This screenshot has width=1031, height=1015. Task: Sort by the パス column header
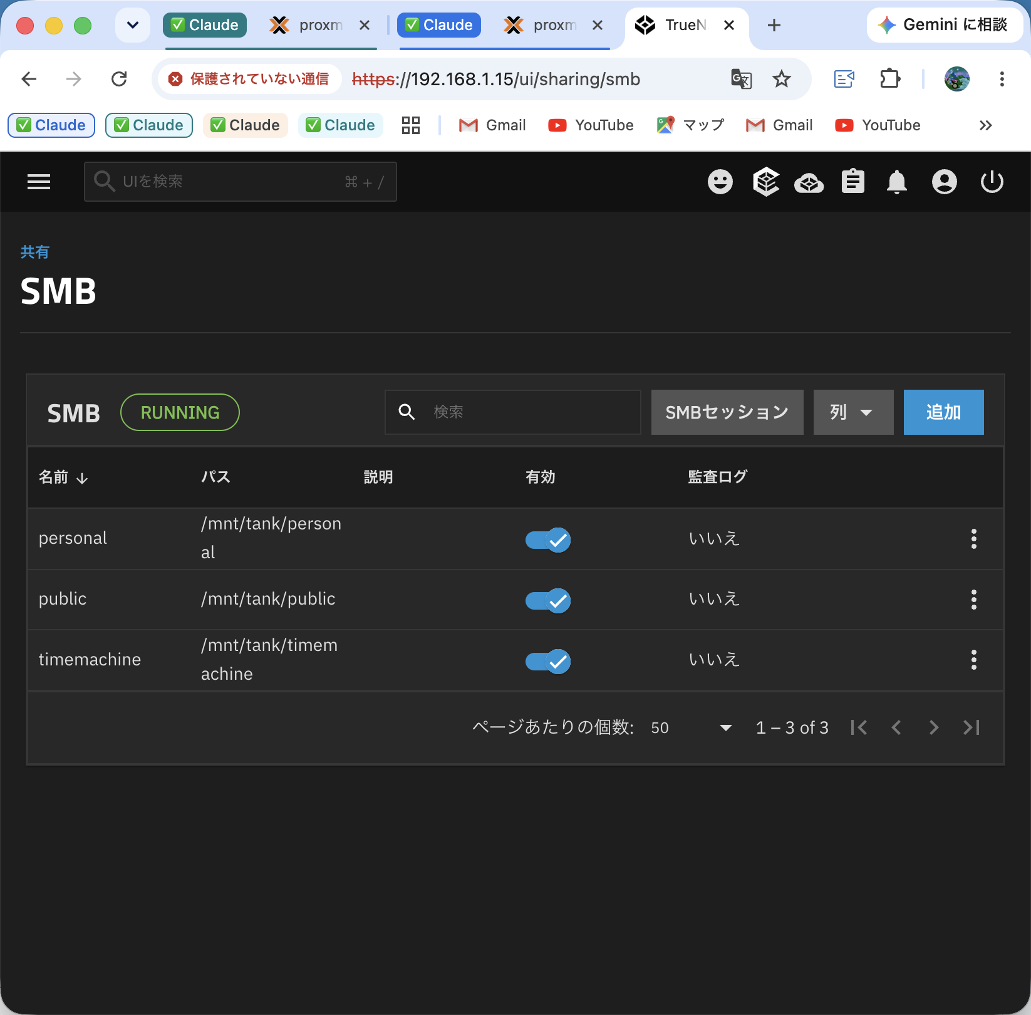click(215, 477)
